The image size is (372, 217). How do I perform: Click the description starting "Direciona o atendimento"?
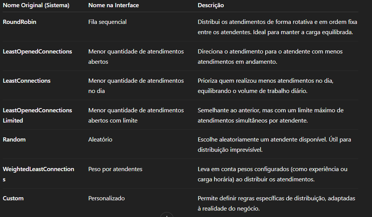point(270,57)
